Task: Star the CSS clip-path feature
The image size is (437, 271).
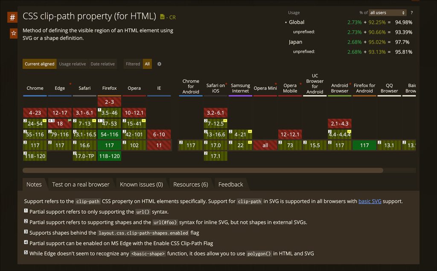Action: click(x=13, y=33)
